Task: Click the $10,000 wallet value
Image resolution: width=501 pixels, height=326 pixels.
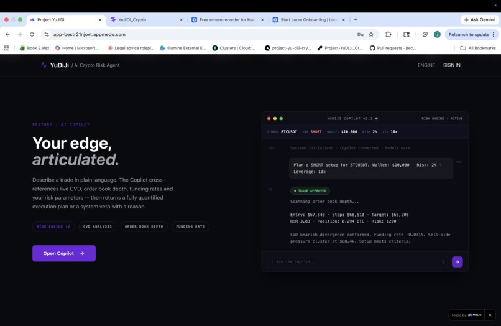Action: (349, 132)
